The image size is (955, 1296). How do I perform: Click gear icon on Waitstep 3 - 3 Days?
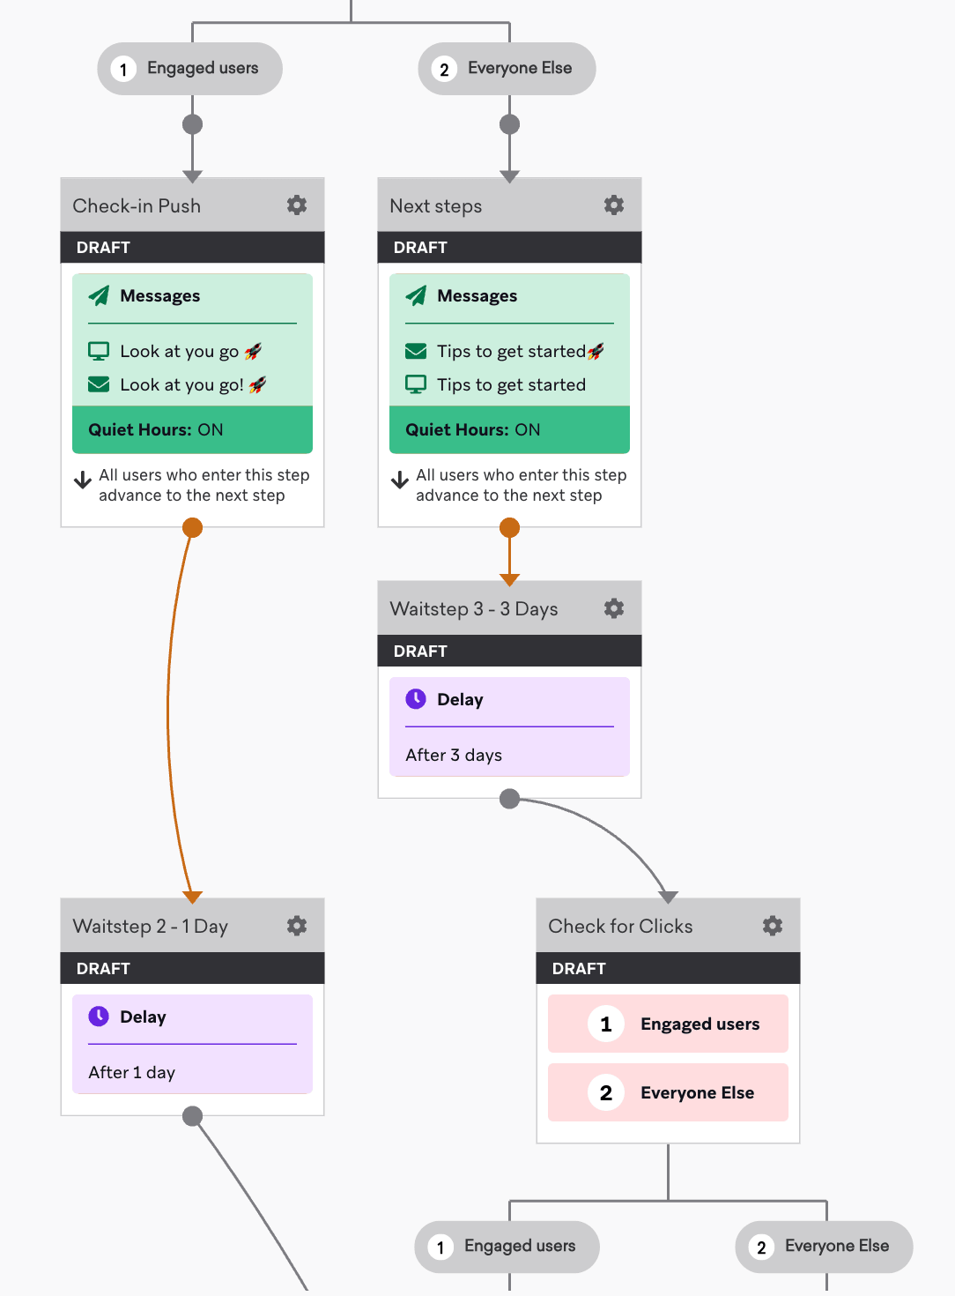coord(614,608)
